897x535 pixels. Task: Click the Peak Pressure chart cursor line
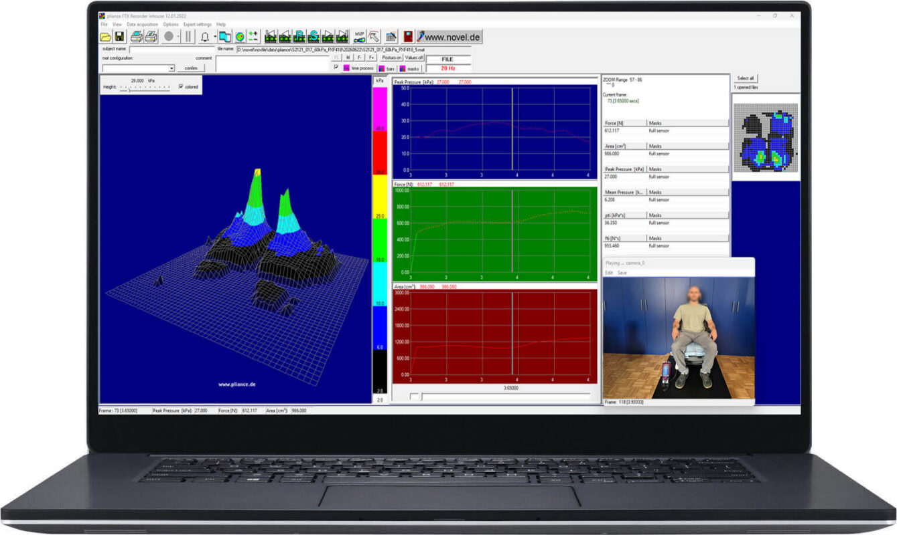coord(512,128)
